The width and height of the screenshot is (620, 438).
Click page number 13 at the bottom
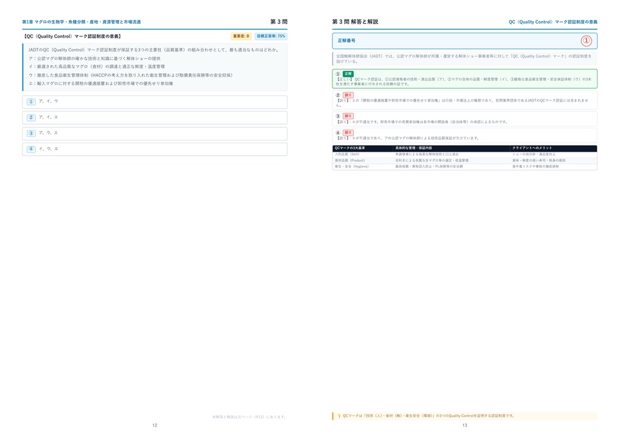click(464, 426)
